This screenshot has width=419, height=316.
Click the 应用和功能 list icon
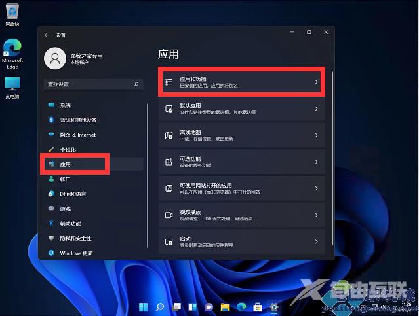[169, 82]
